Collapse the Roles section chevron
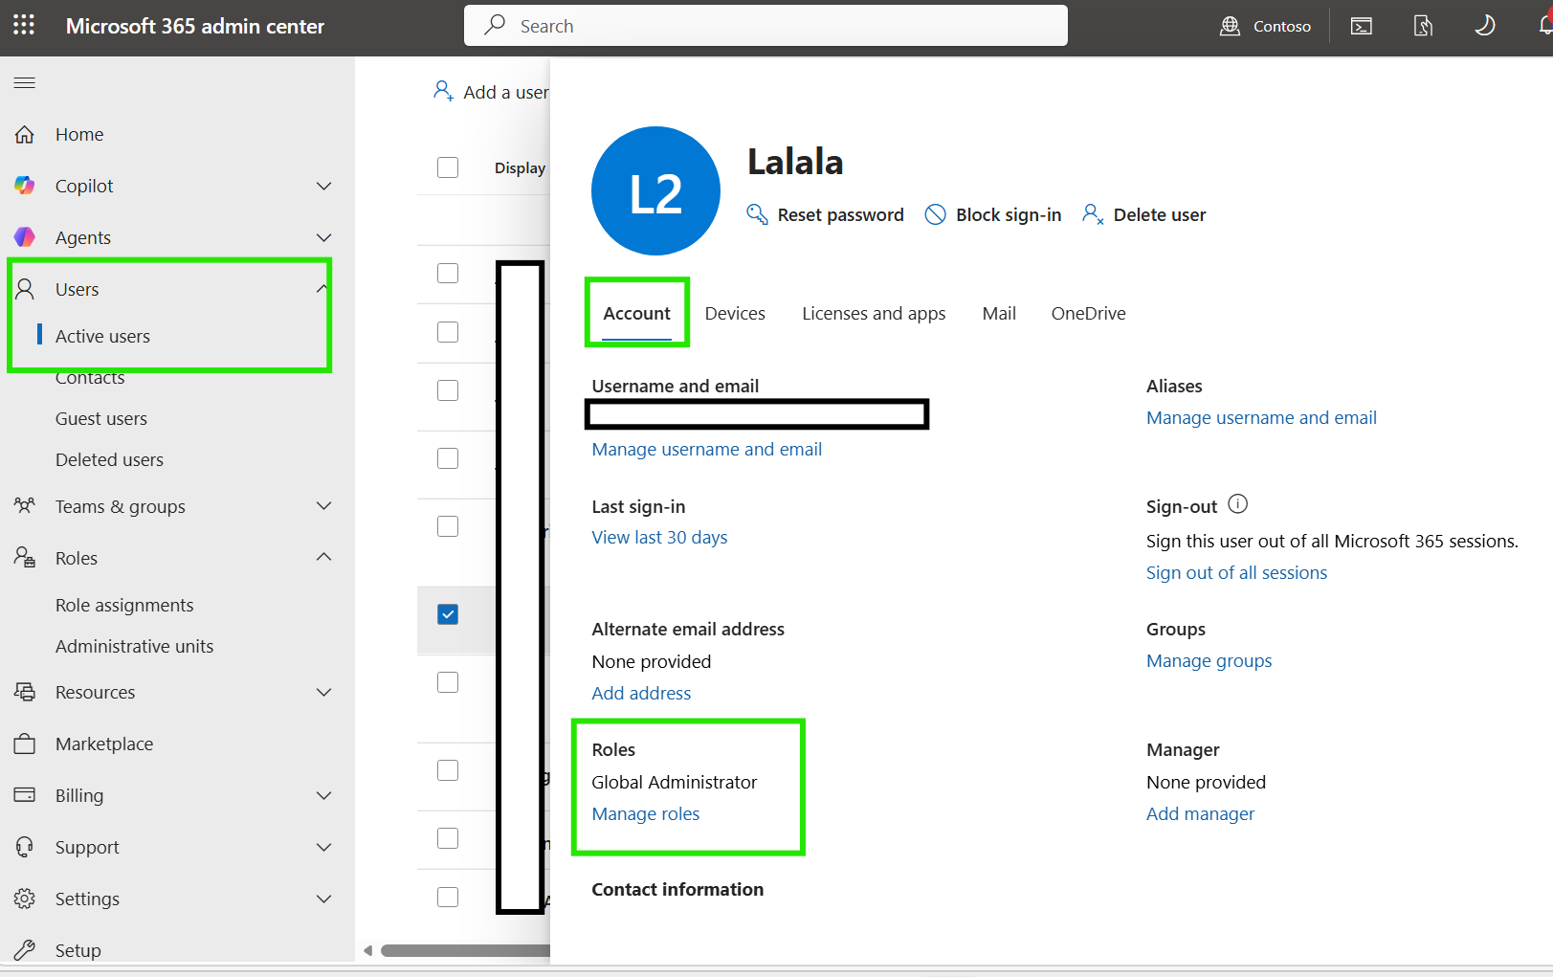The height and width of the screenshot is (977, 1553). pos(324,557)
